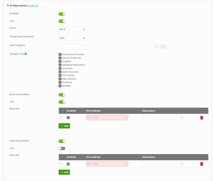Enable the Allow list Log toggle
Viewport: 213px width, 181px height.
tap(62, 148)
